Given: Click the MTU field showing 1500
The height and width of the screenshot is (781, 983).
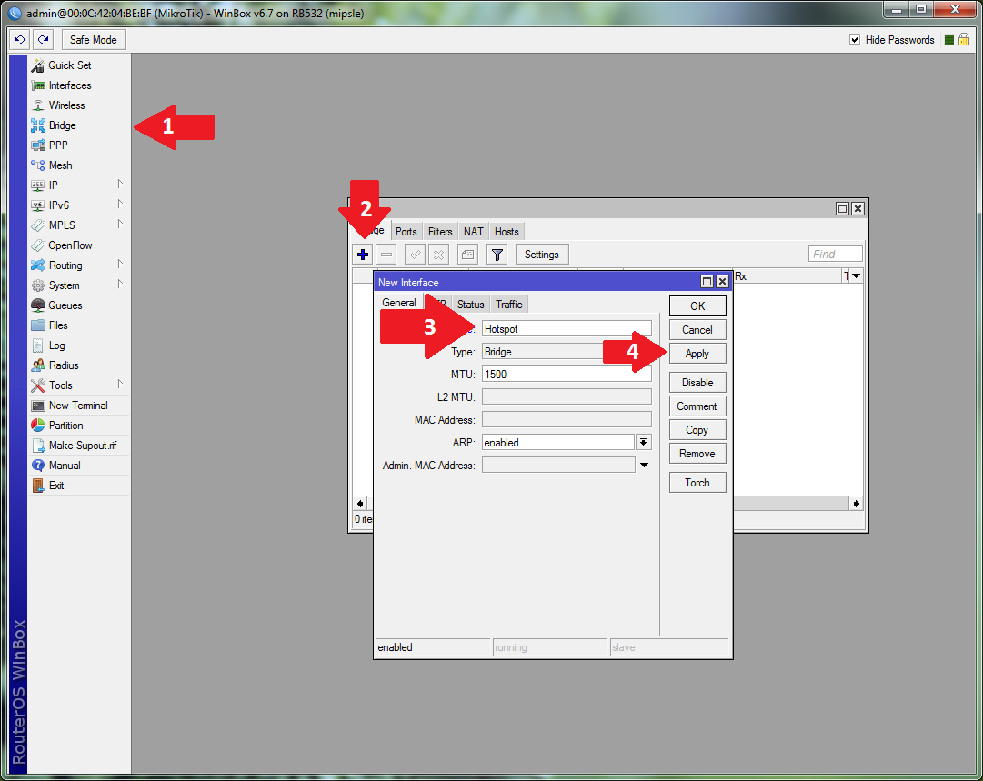Looking at the screenshot, I should click(567, 375).
